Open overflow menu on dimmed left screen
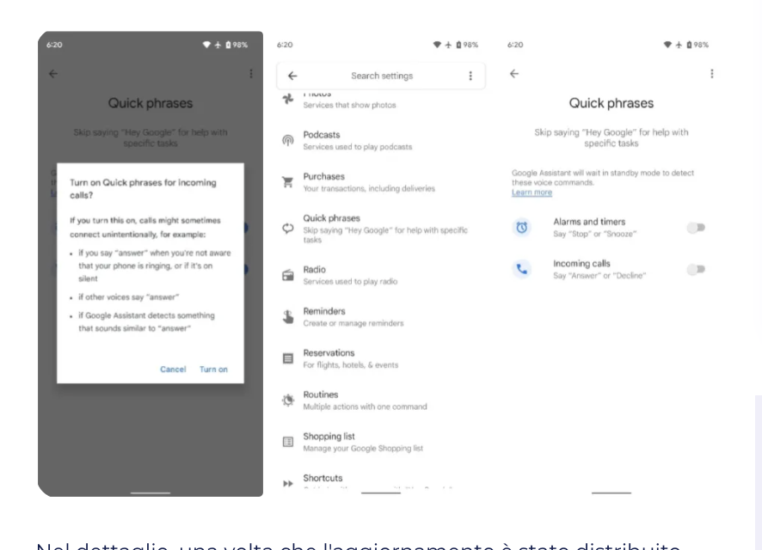 [x=250, y=74]
